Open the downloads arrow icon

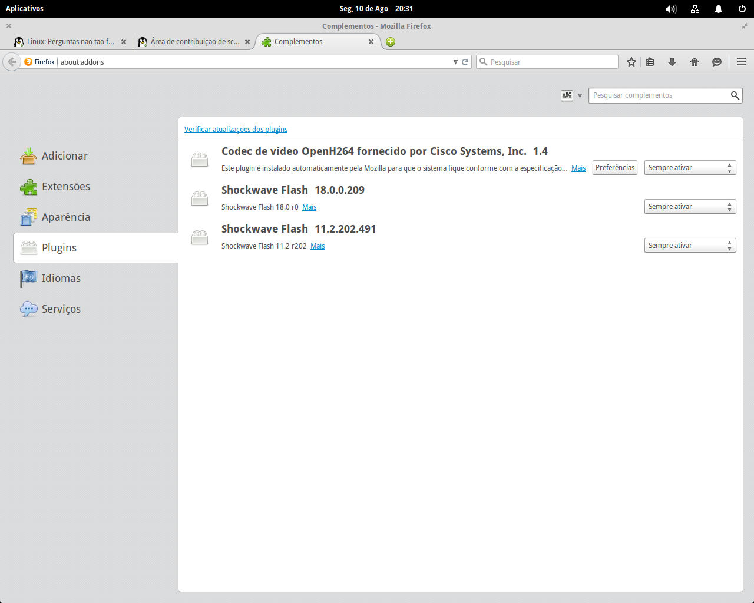(672, 62)
